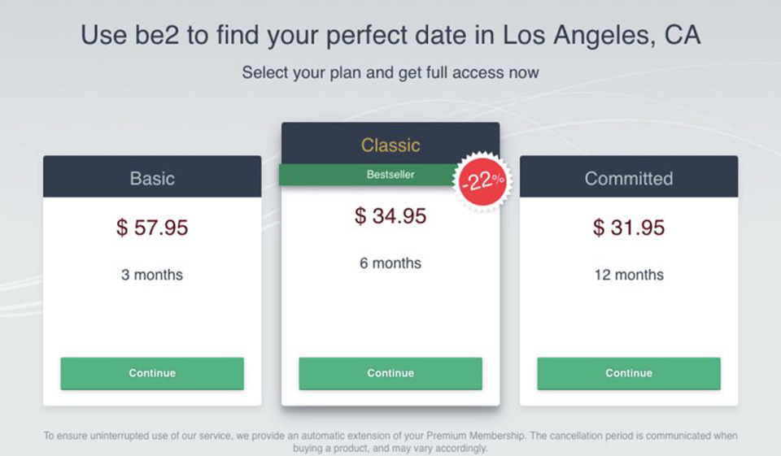The image size is (781, 456).
Task: Choose Continue on the Committed plan
Action: 629,373
